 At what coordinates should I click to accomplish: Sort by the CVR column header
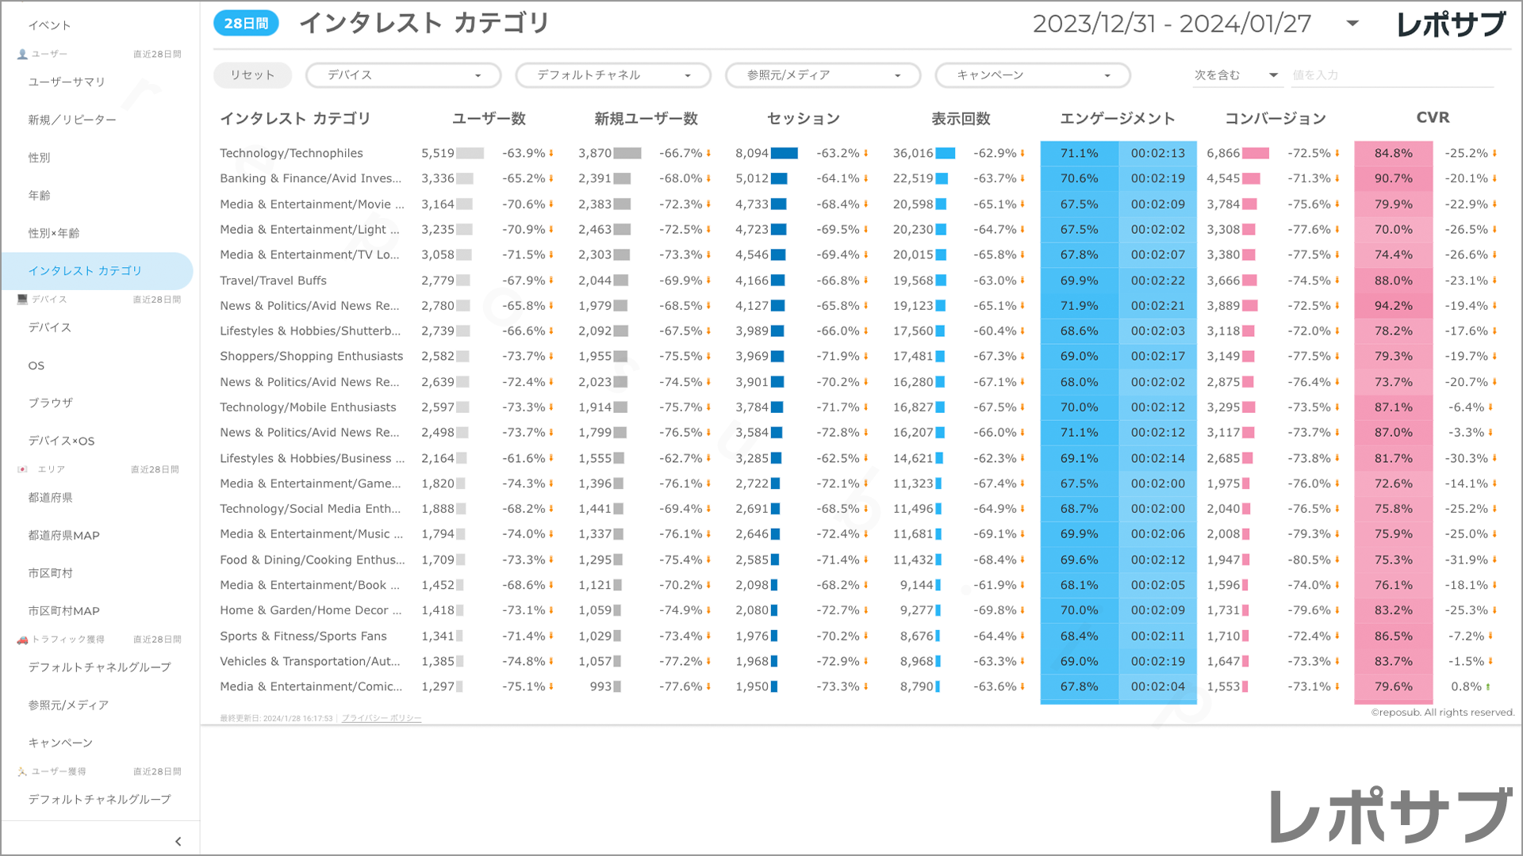click(1433, 118)
